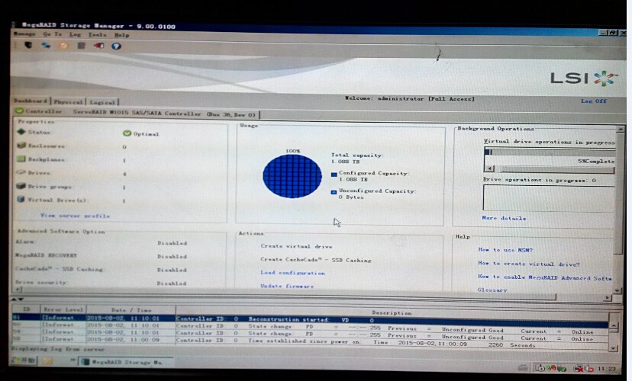
Task: Click the orange refresh icon in toolbar
Action: pos(63,45)
